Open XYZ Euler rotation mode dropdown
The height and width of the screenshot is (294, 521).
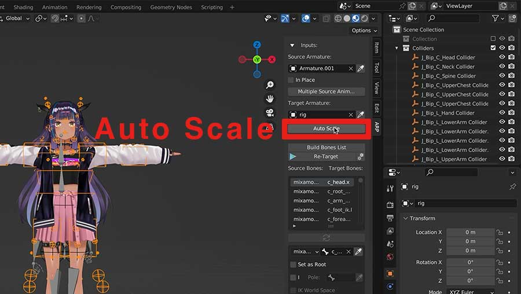point(471,292)
